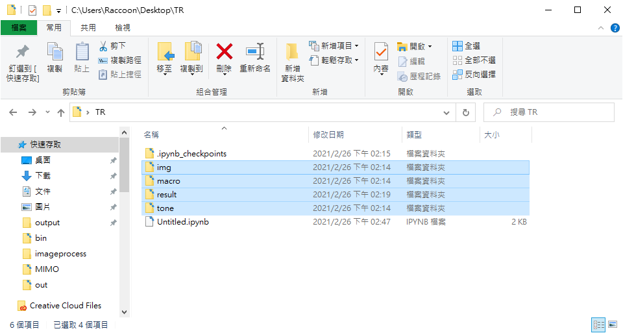The width and height of the screenshot is (623, 333).
Task: Select the result folder row
Action: tap(336, 195)
